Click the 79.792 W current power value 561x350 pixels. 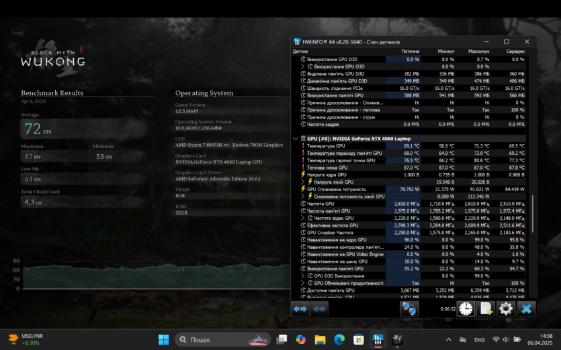410,189
